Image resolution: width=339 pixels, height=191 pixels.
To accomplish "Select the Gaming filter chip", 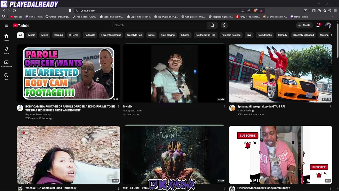I will click(59, 35).
